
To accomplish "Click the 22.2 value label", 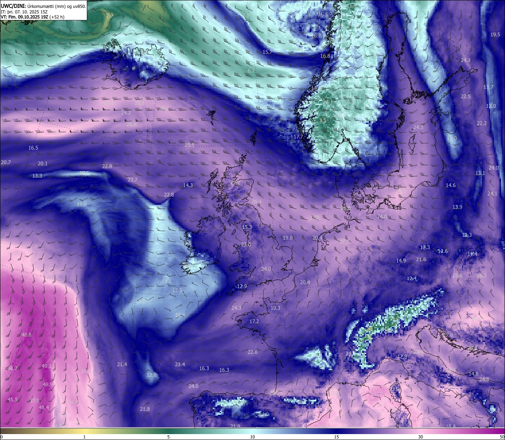I will coord(482,124).
